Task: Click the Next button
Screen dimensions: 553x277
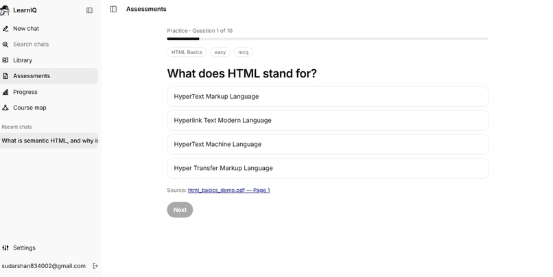Action: (180, 210)
